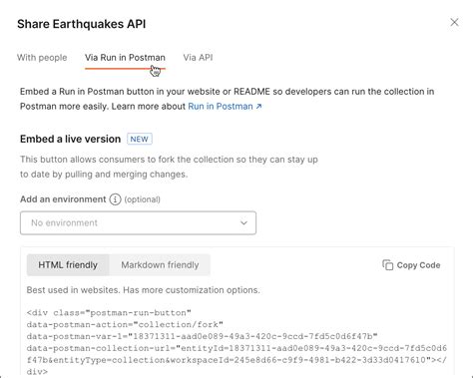The width and height of the screenshot is (473, 378).
Task: Open the Via API tab
Action: (198, 58)
